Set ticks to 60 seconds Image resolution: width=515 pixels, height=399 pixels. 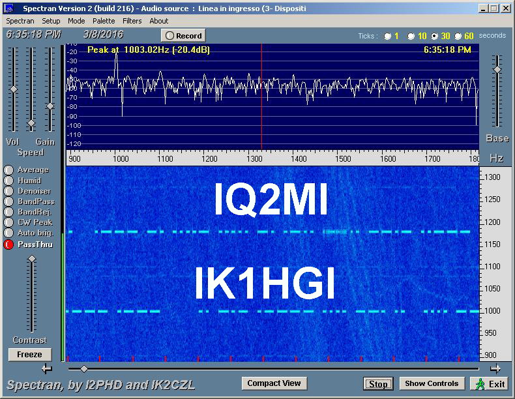click(x=458, y=36)
